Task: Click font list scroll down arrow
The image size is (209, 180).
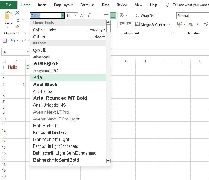Action: pos(109,161)
